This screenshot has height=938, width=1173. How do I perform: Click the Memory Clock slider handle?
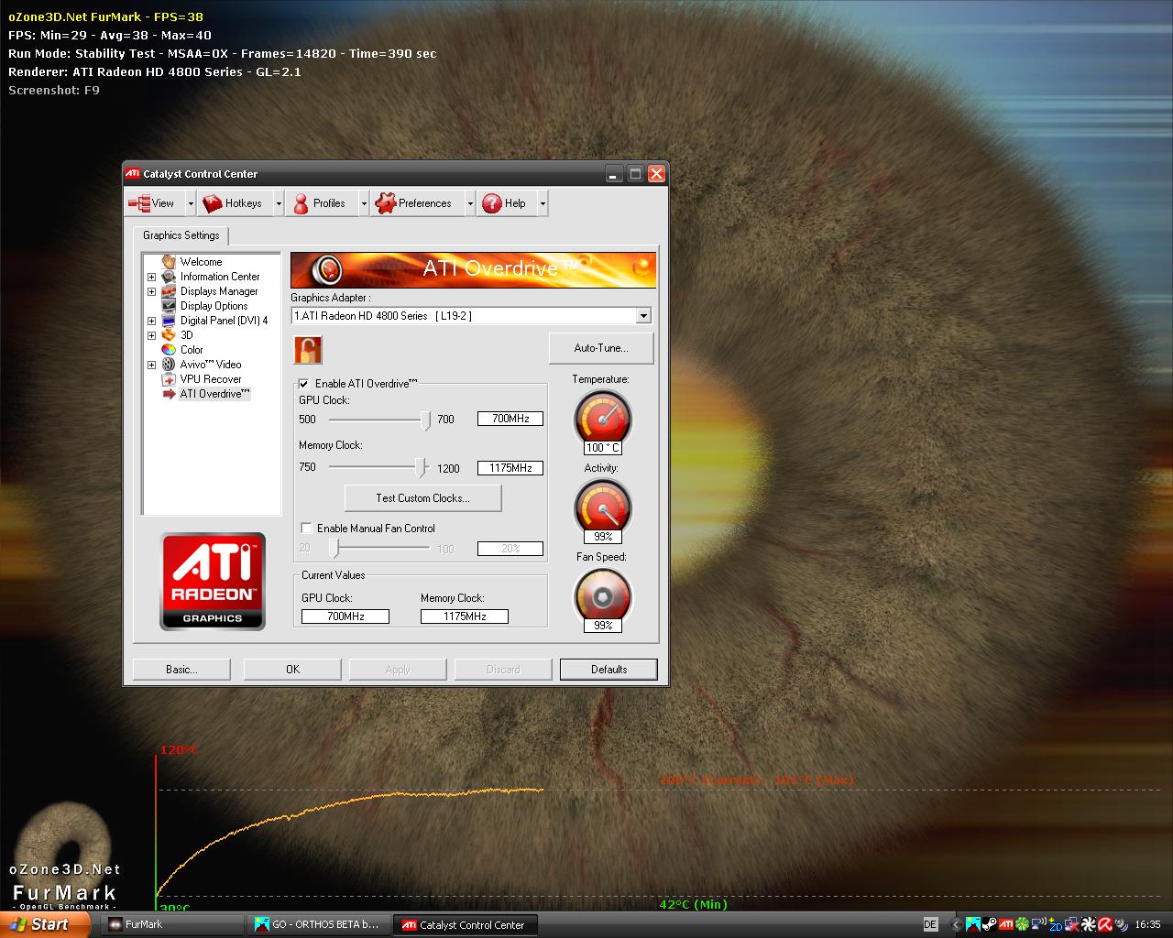point(421,468)
